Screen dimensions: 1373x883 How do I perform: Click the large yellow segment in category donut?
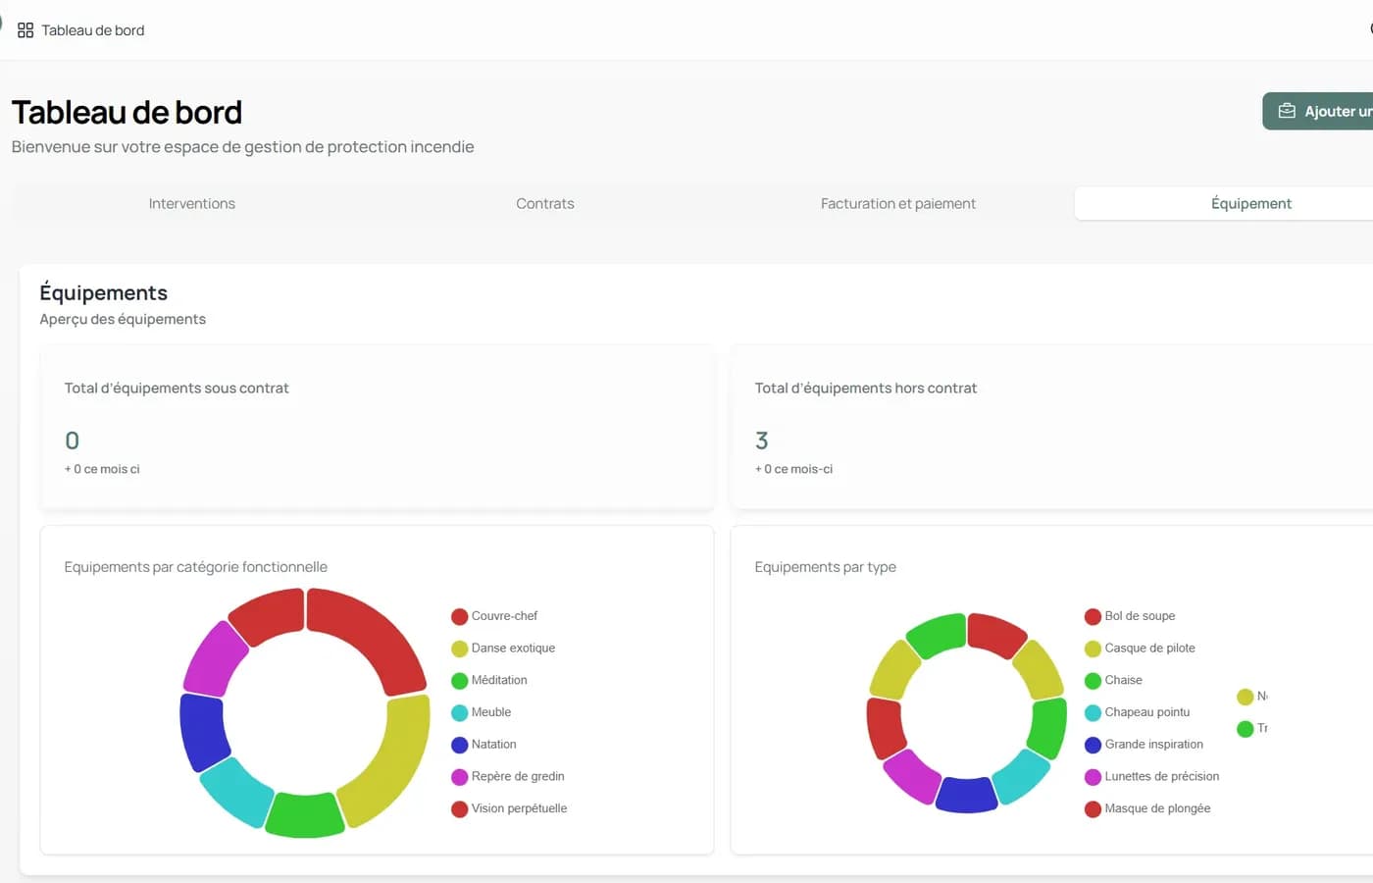point(397,760)
